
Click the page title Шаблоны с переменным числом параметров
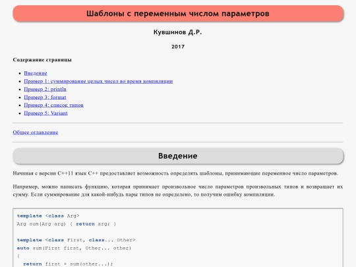(x=178, y=14)
